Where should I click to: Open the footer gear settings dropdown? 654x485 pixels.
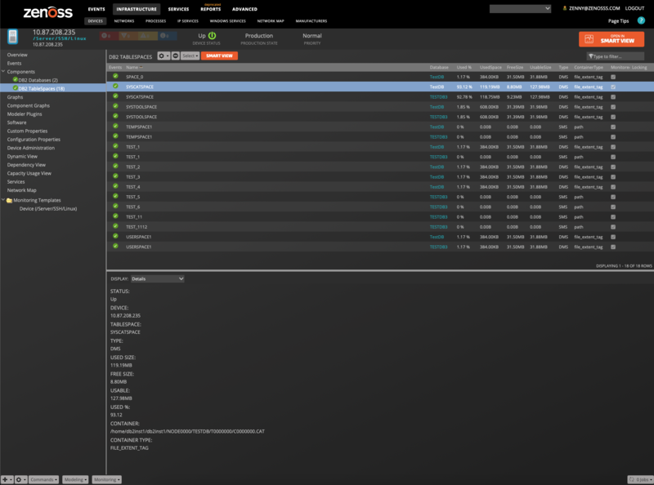21,479
